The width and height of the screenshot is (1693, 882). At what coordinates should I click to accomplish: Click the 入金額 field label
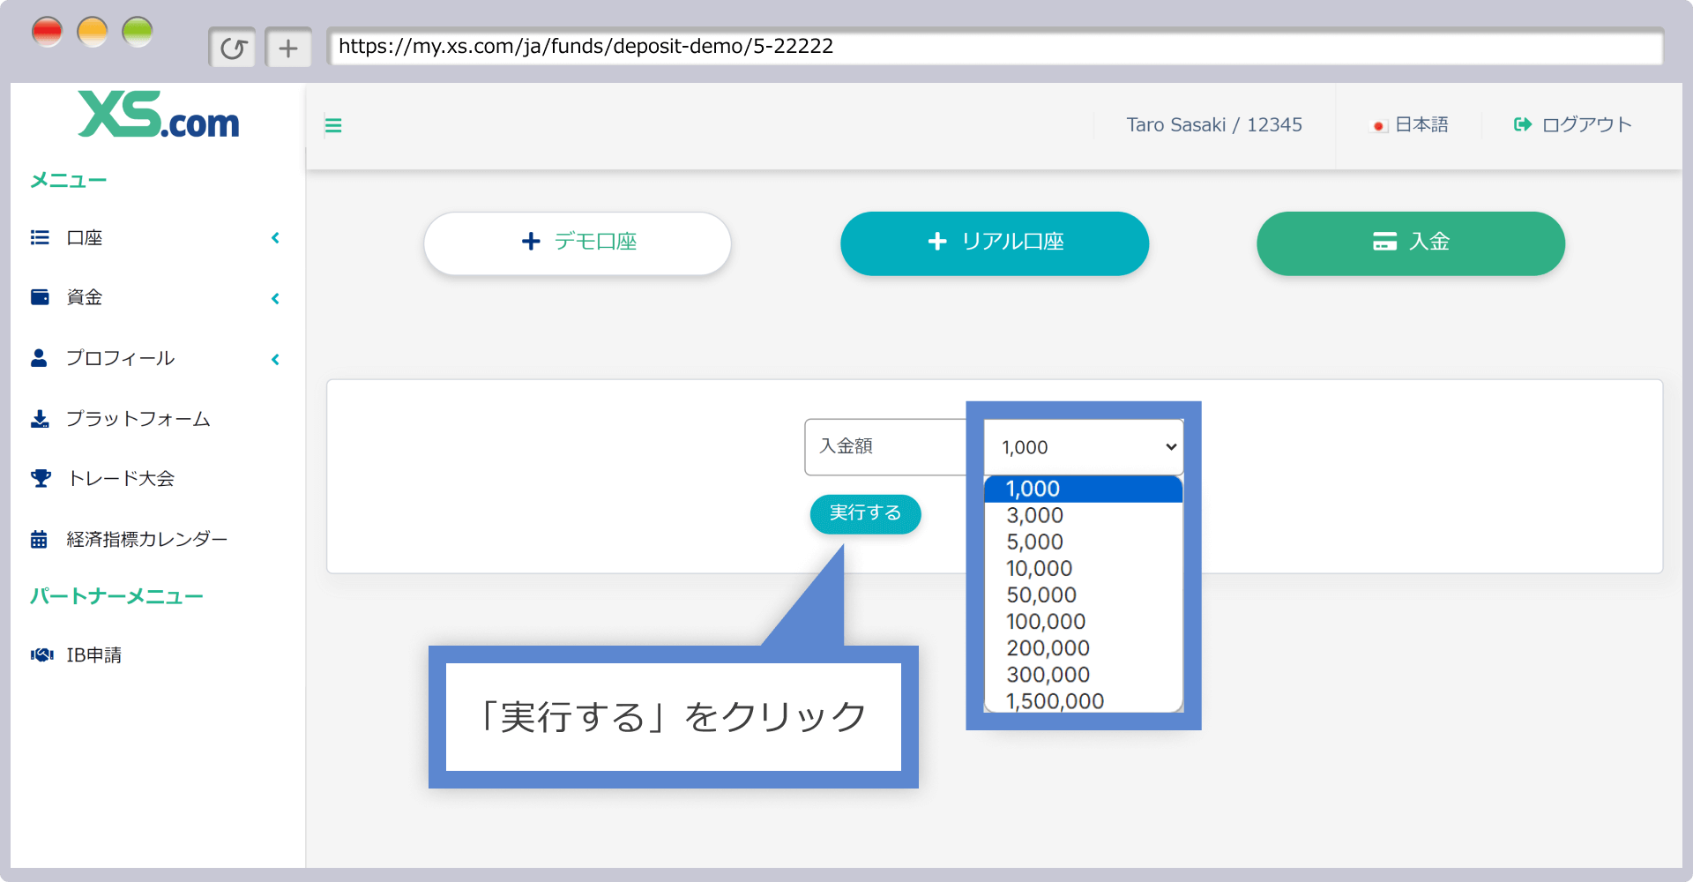pos(846,446)
